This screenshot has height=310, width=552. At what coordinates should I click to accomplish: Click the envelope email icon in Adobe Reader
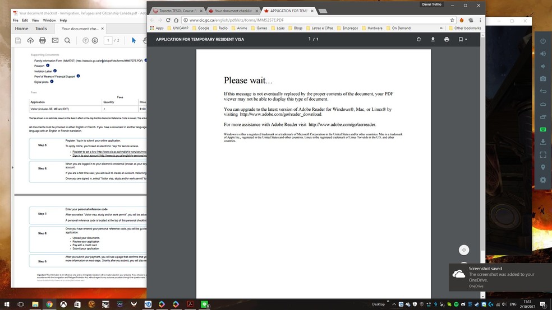(x=55, y=41)
